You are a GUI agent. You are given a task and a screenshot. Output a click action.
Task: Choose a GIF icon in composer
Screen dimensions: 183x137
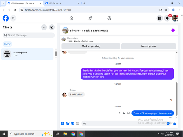coord(78,123)
